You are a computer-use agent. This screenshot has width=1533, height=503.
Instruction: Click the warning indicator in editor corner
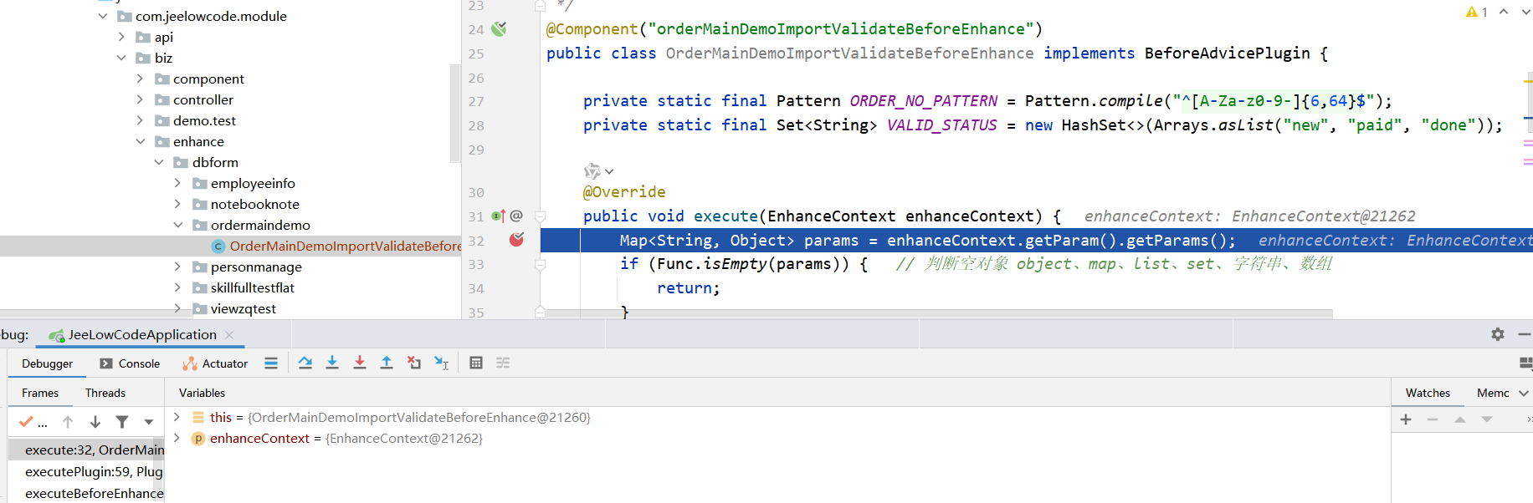point(1477,12)
